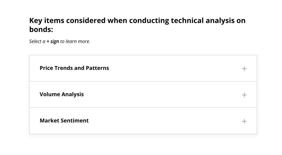Open the first accordion item about price trends
Viewport: 282px width, 155px height.
(x=143, y=68)
